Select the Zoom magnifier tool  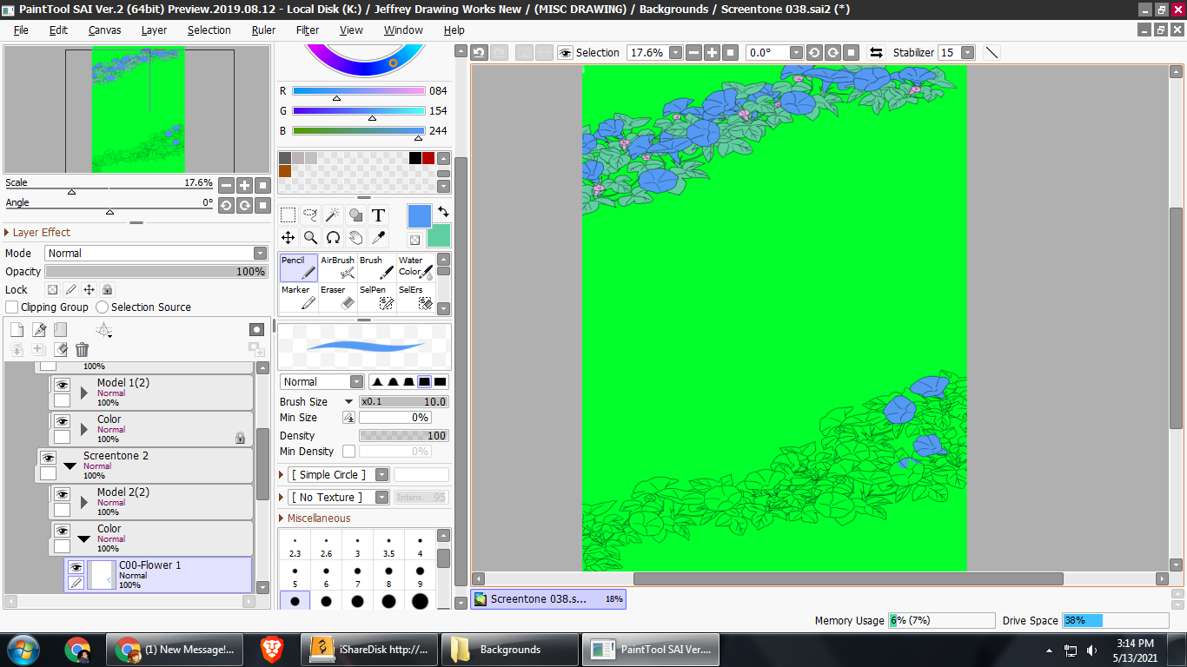310,238
